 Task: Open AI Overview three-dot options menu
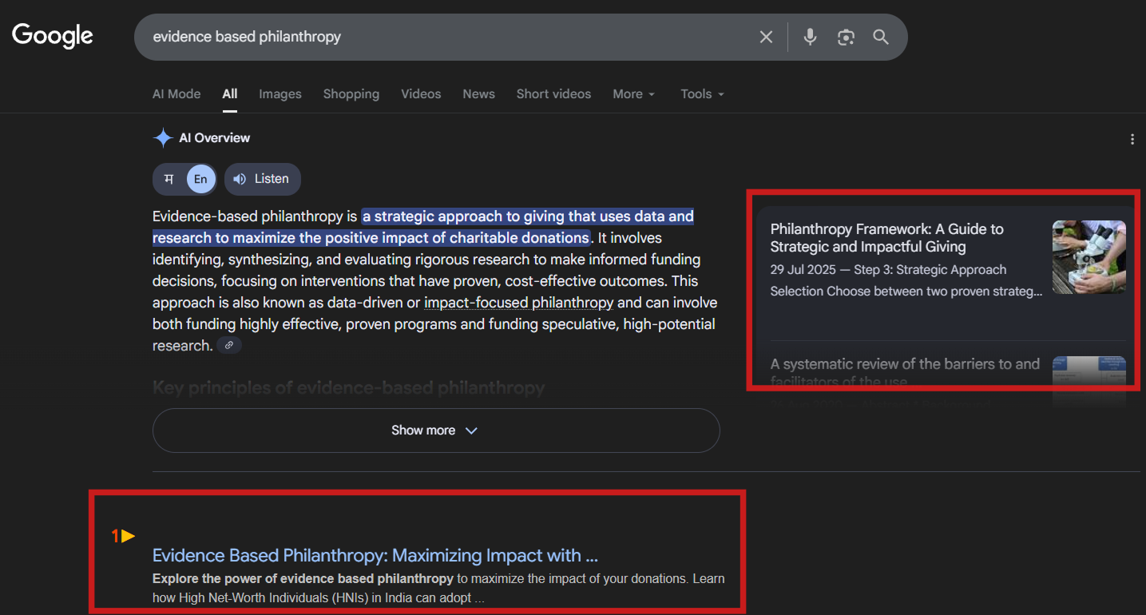point(1132,139)
